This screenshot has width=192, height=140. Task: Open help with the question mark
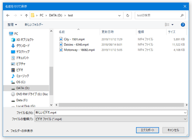pos(183,25)
